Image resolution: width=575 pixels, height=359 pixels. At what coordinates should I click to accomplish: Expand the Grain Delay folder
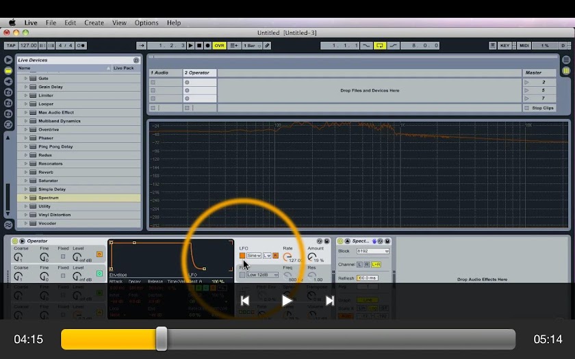click(26, 87)
